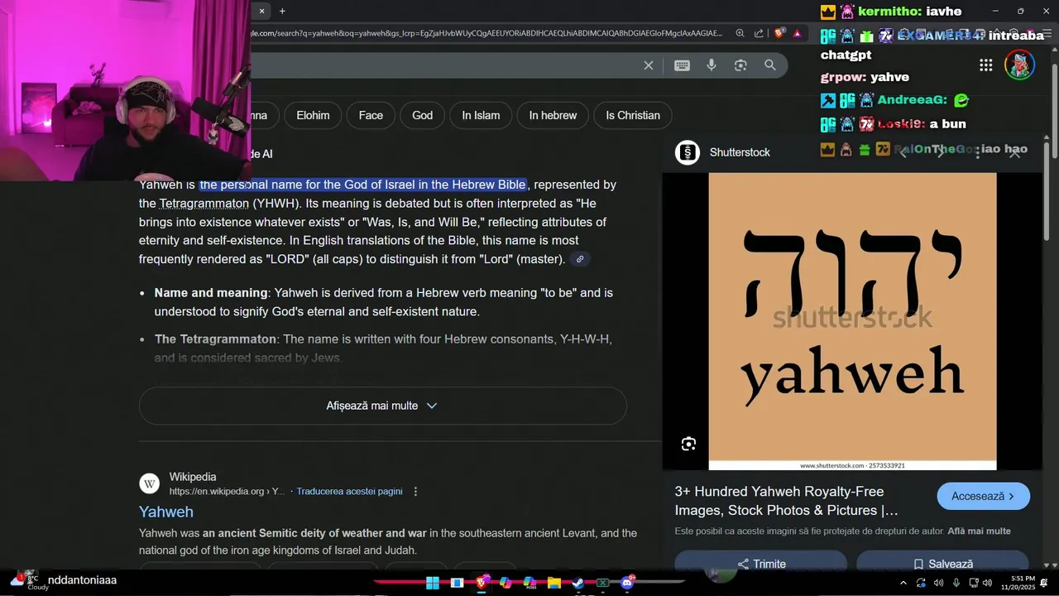Open Brave browser from taskbar

481,583
